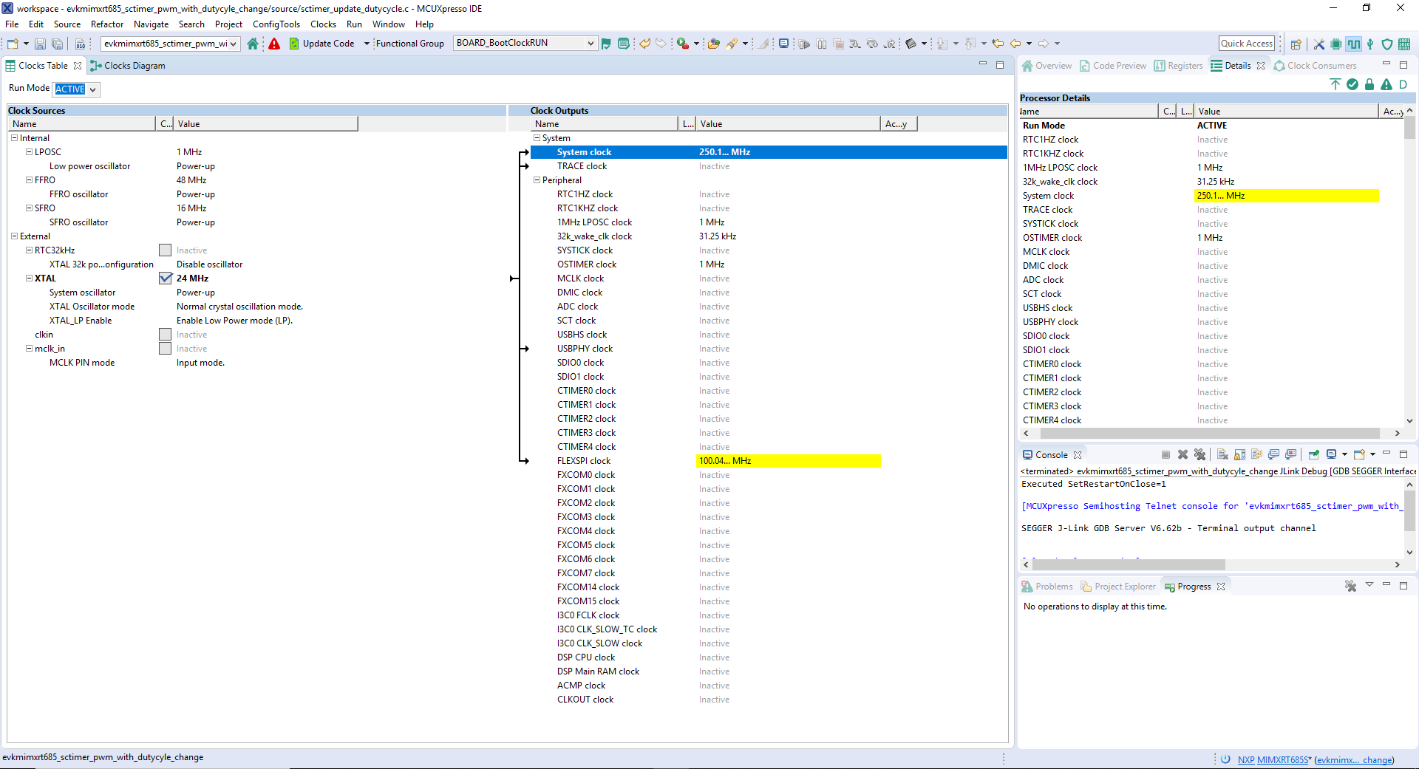Viewport: 1419px width, 769px height.
Task: Open the ConfigTools menu
Action: click(276, 24)
